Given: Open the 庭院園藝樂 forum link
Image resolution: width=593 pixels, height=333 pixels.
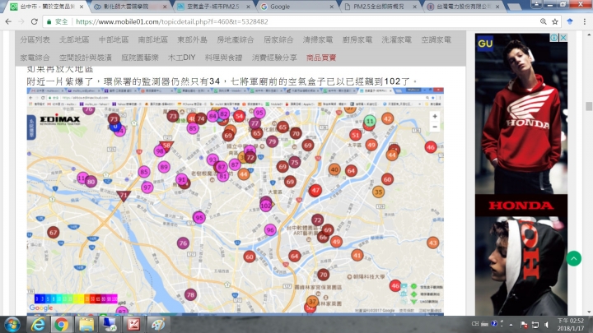Looking at the screenshot, I should coord(139,58).
